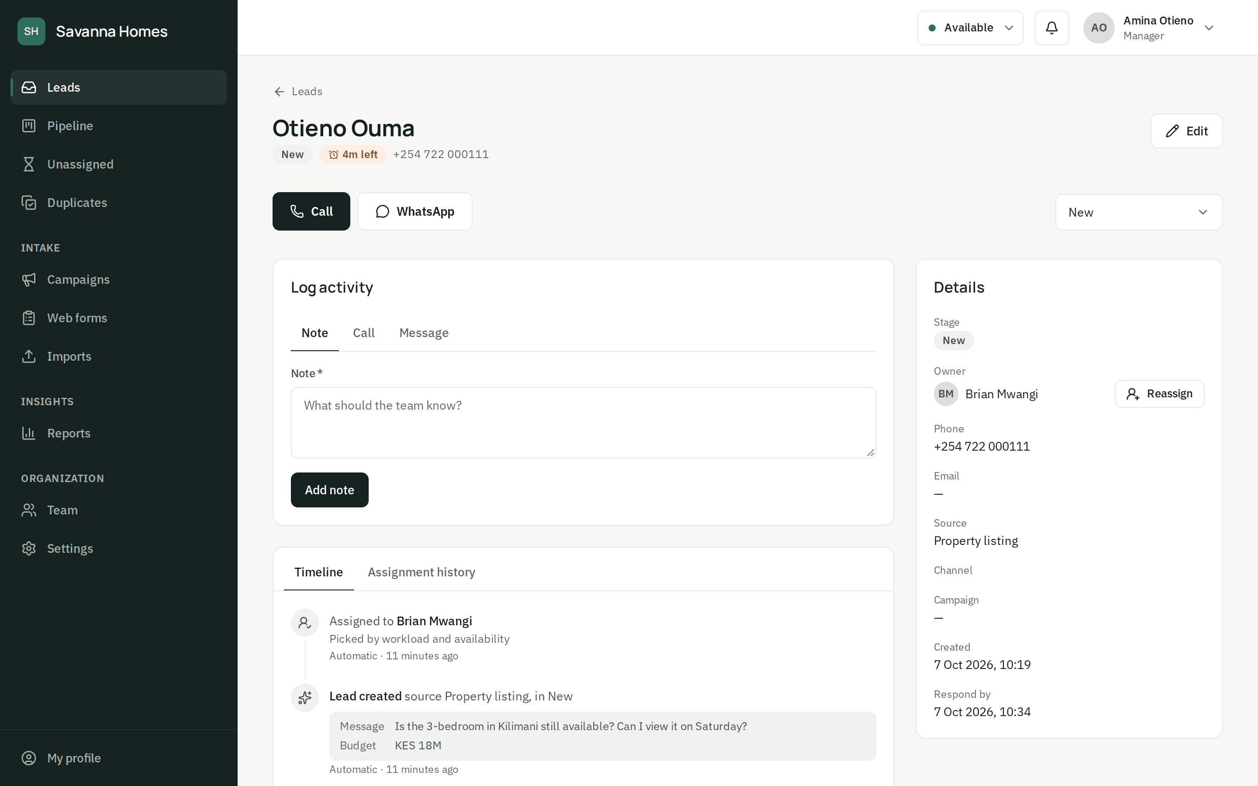This screenshot has height=786, width=1258.
Task: Click the Property listing source value
Action: pyautogui.click(x=976, y=541)
